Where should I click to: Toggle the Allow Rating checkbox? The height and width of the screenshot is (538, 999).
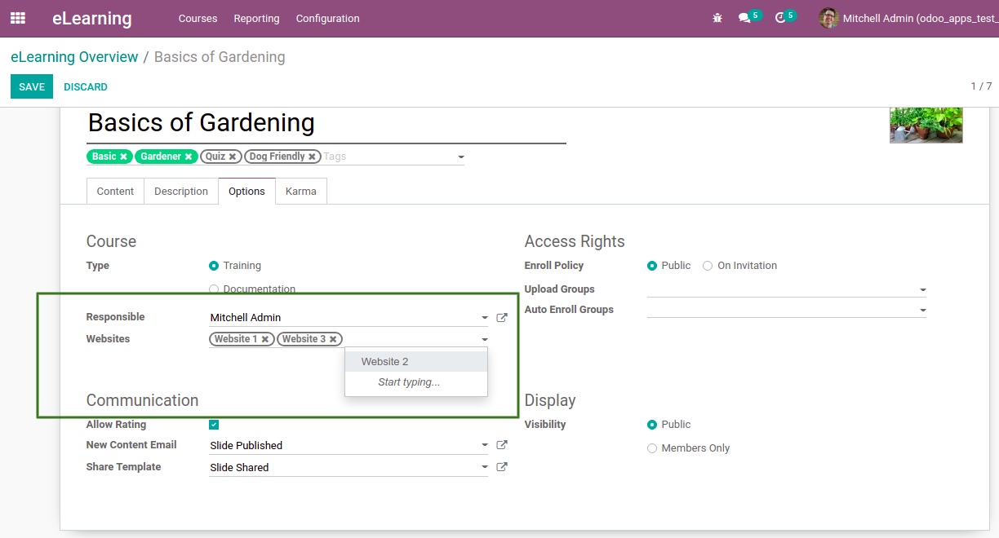(214, 425)
